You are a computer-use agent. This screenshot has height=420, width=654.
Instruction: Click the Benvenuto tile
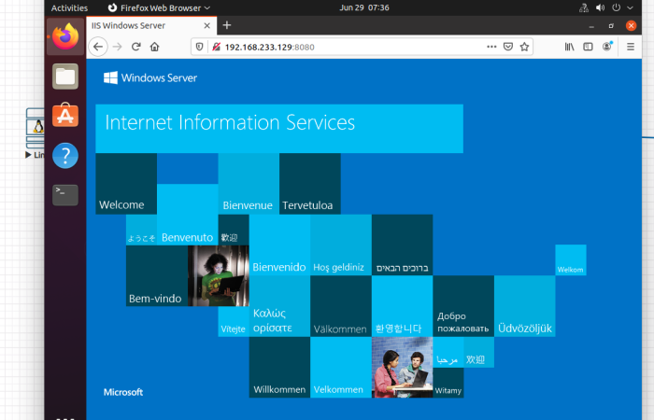pos(187,214)
